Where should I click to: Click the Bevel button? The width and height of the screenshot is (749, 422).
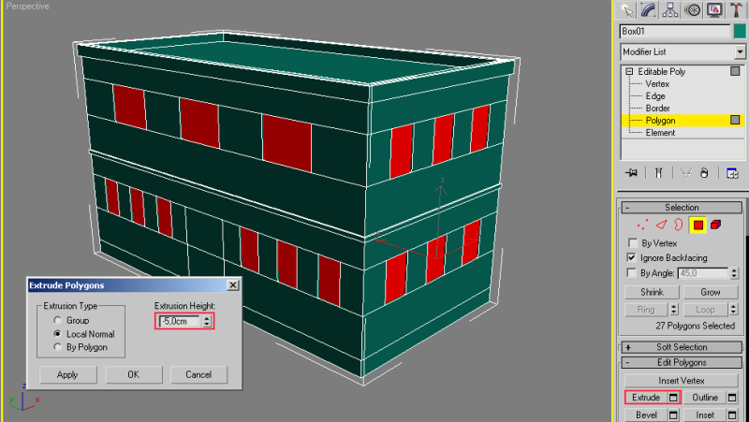click(646, 415)
